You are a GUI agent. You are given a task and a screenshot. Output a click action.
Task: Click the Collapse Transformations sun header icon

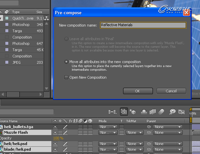tap(60, 121)
